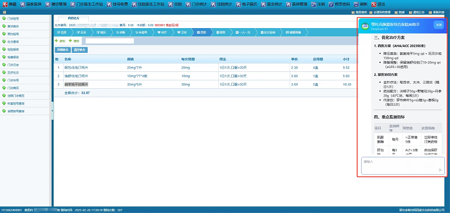Click the 名称 column header

click(67, 60)
